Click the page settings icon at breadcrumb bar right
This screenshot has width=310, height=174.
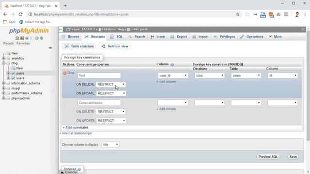303,29
